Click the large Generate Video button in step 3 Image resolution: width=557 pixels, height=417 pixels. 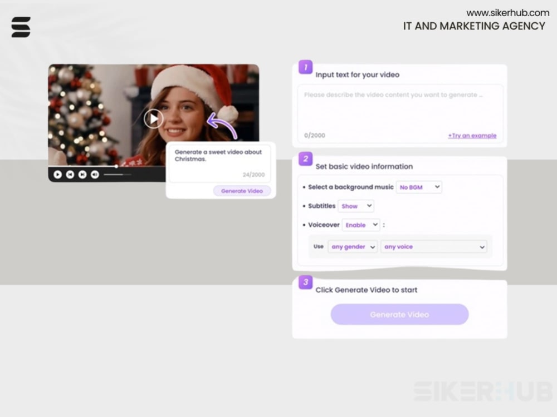click(x=399, y=314)
